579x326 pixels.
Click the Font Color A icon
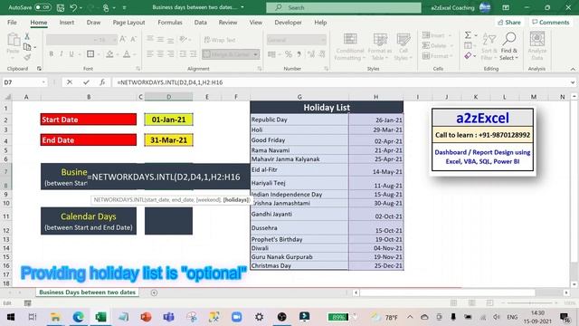pyautogui.click(x=127, y=54)
